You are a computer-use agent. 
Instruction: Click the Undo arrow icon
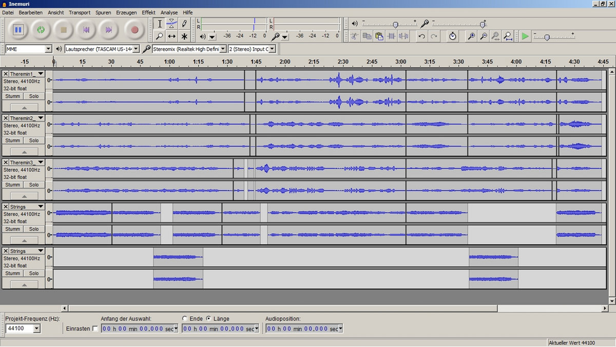tap(421, 36)
